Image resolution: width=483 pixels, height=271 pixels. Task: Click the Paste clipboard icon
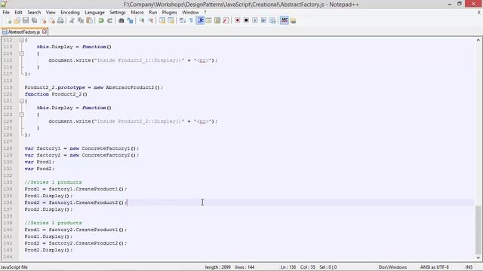tap(89, 20)
